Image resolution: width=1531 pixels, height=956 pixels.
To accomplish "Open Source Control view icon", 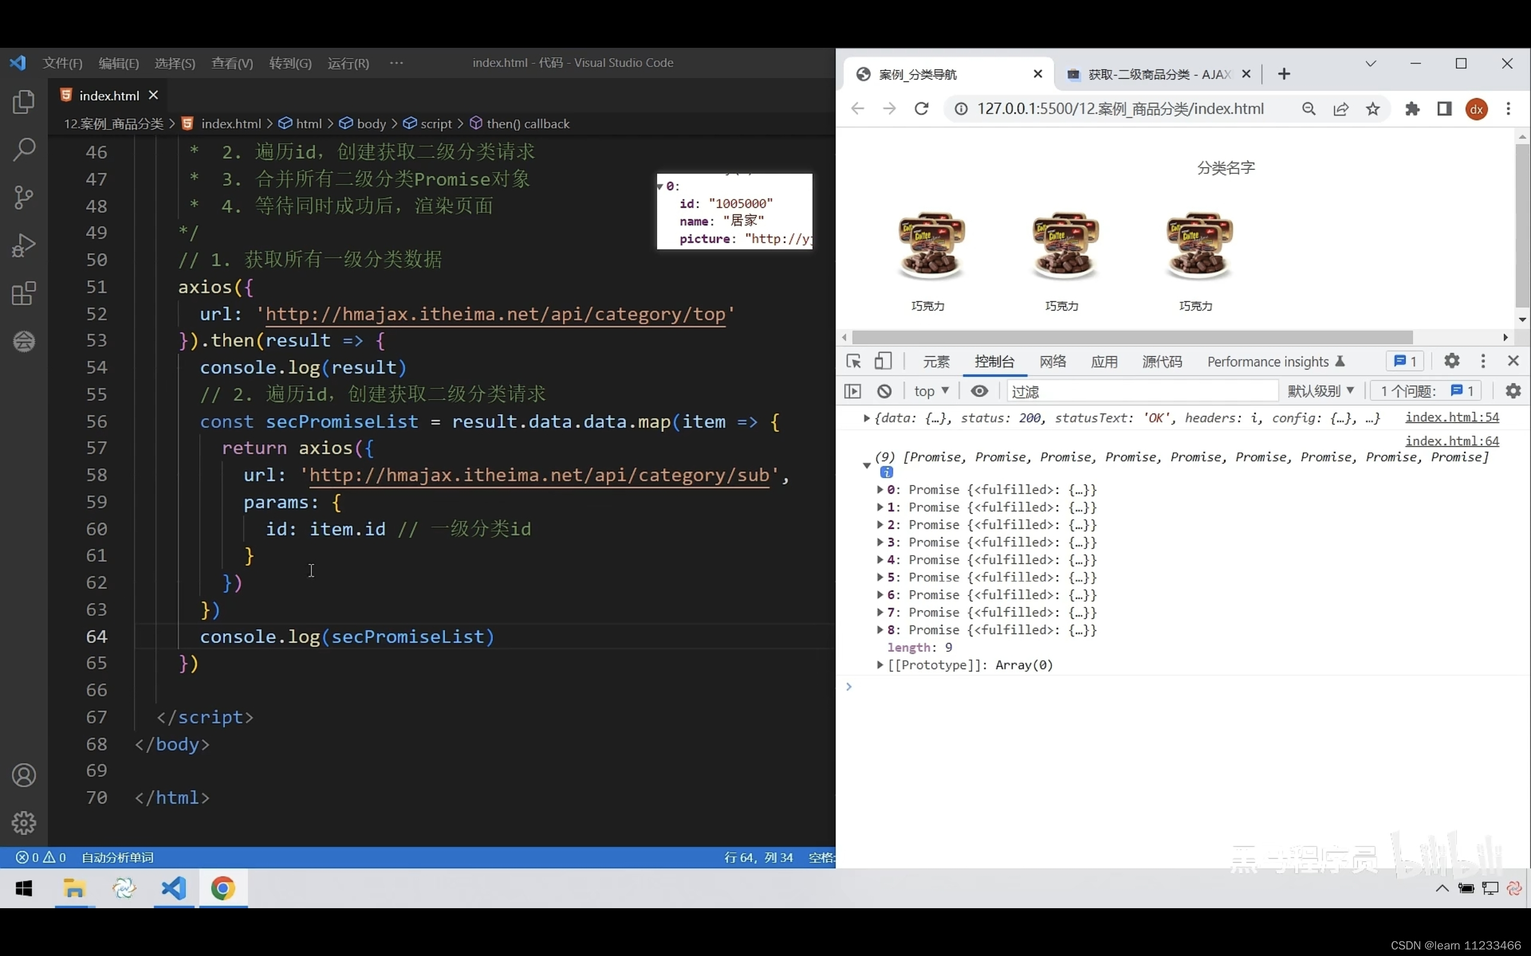I will tap(24, 198).
